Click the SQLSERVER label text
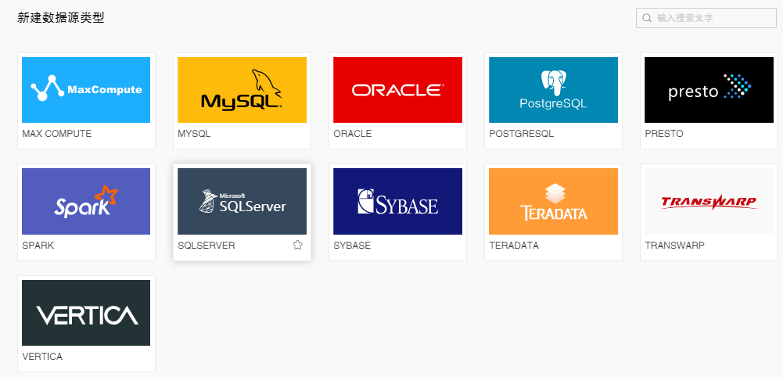The height and width of the screenshot is (377, 783). (207, 246)
